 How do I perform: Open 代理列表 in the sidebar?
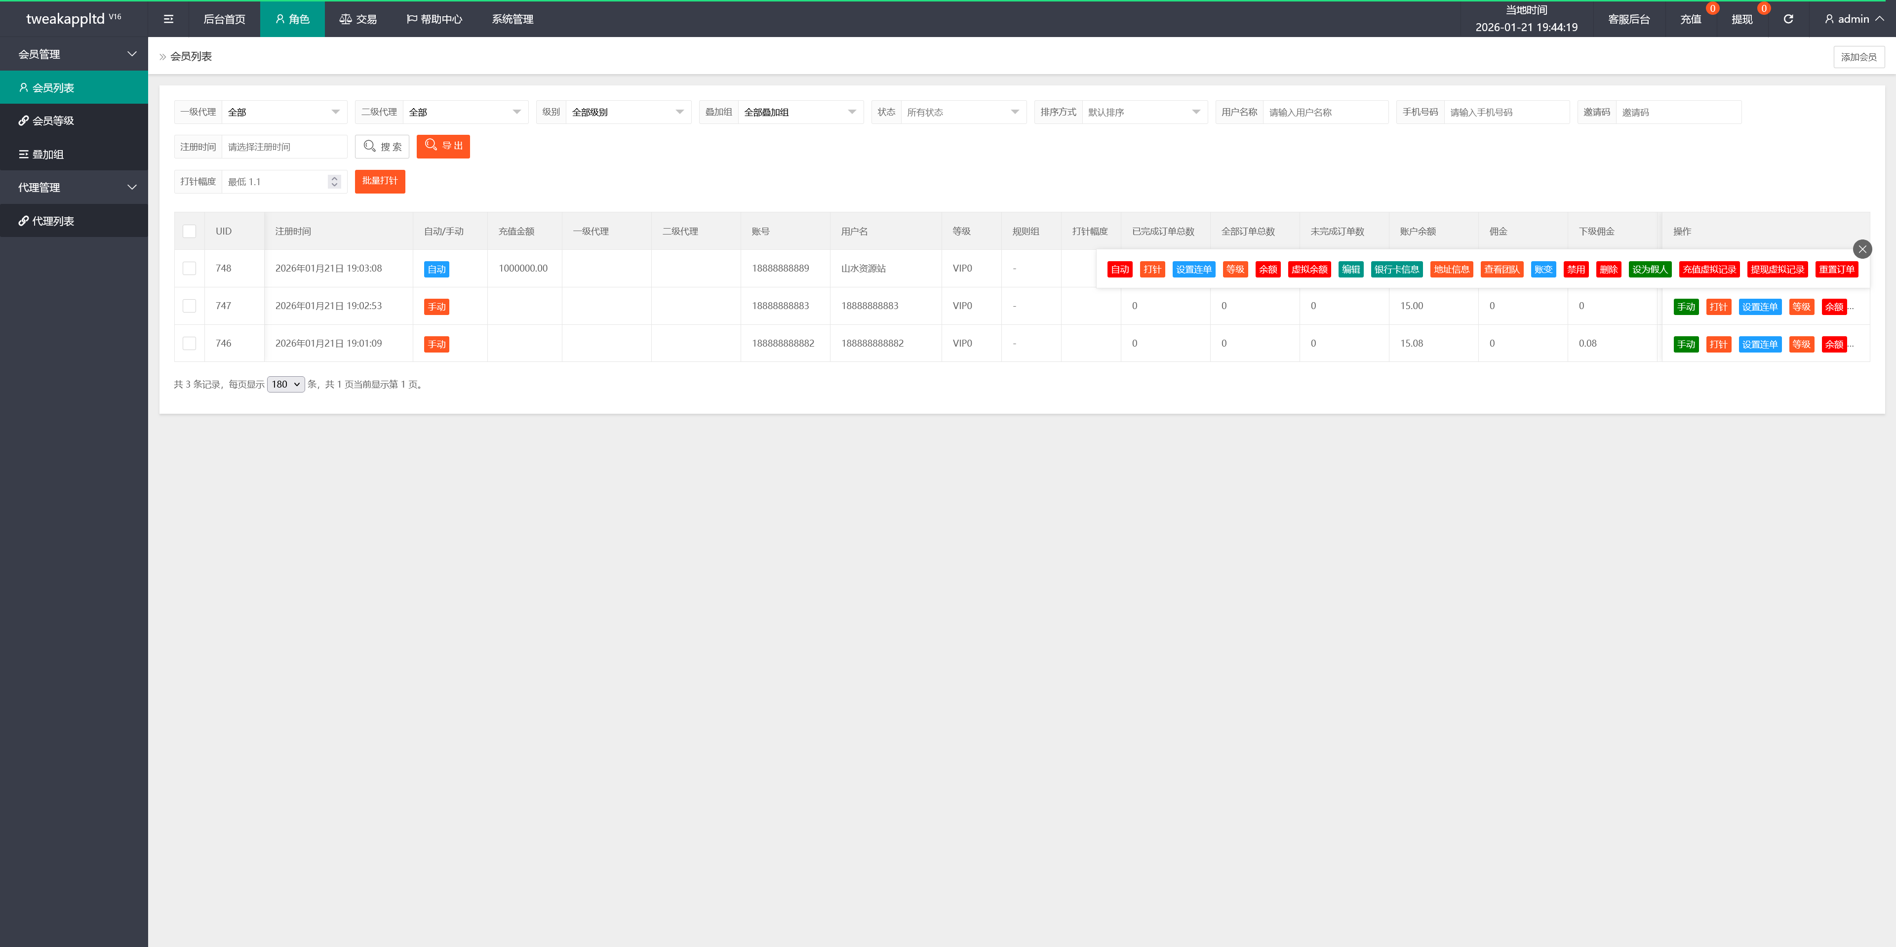pos(53,221)
